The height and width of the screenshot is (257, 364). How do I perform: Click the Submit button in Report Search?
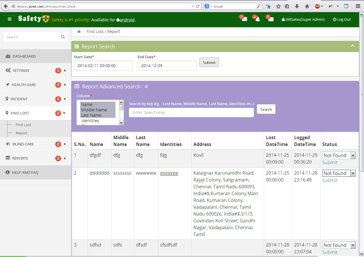click(x=209, y=62)
